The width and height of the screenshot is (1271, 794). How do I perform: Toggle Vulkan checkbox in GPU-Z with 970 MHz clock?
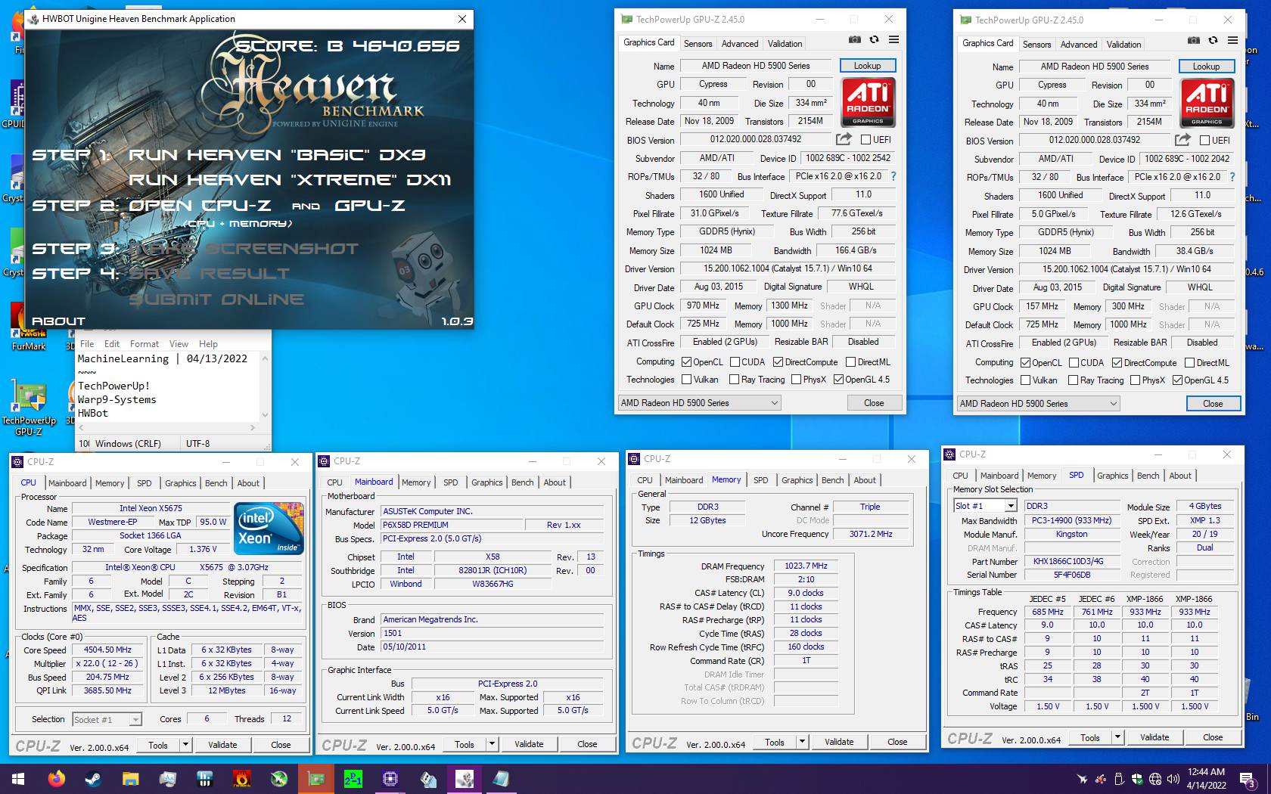point(686,380)
